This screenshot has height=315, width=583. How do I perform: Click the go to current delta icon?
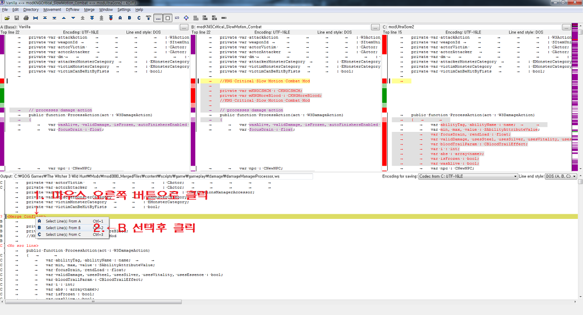point(35,18)
